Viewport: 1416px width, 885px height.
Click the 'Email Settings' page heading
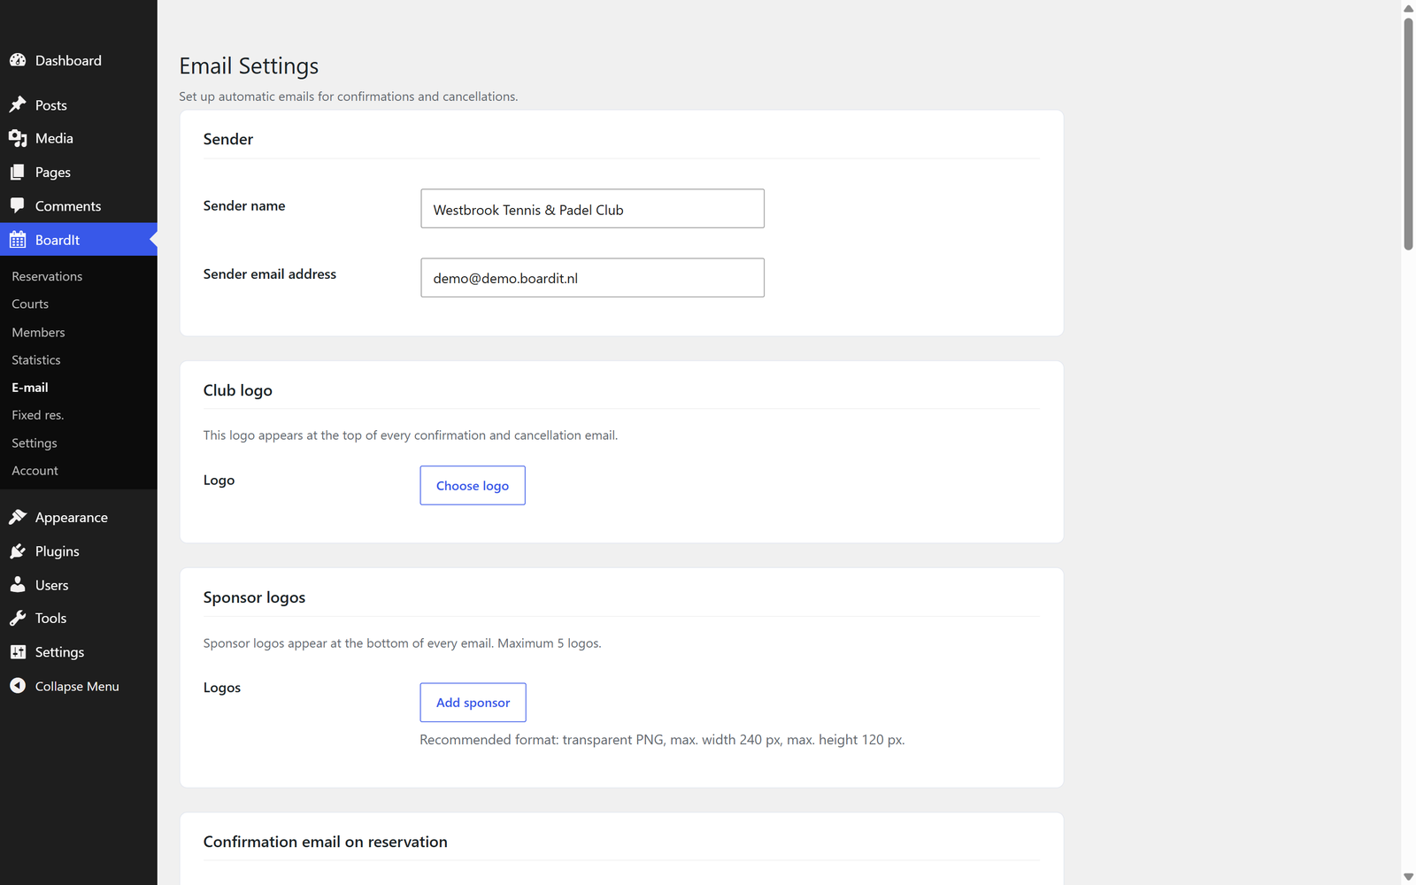tap(249, 66)
